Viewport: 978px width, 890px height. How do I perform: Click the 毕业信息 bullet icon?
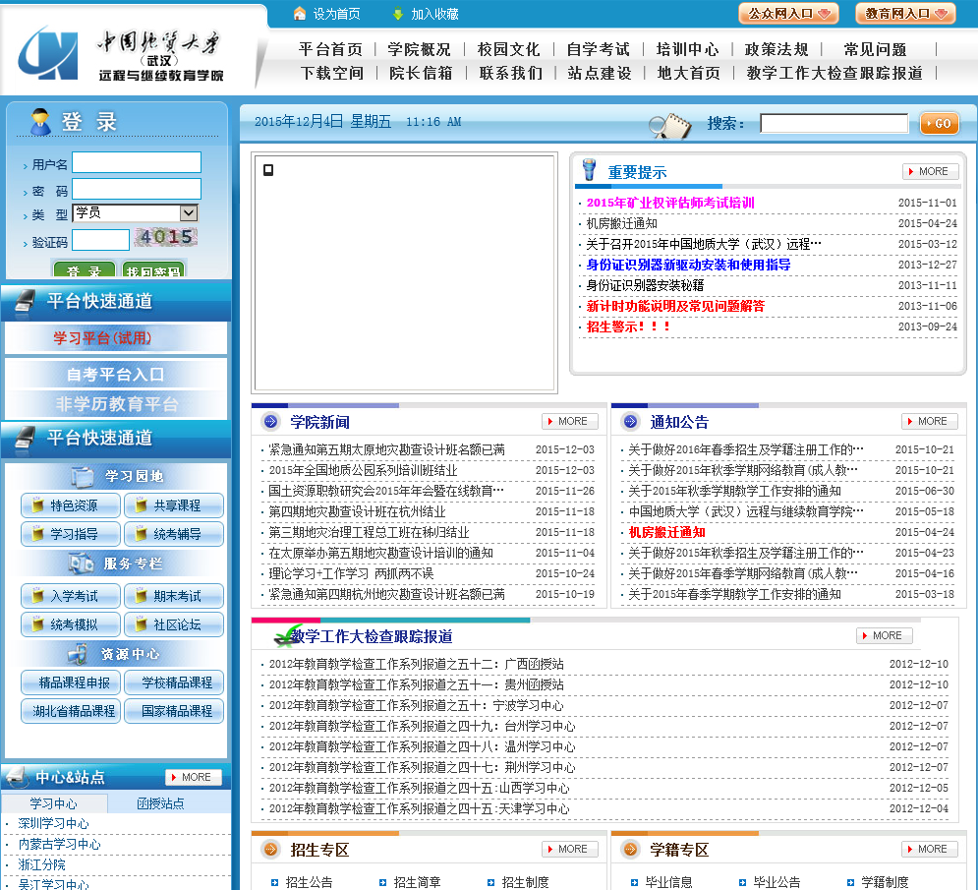(x=634, y=882)
